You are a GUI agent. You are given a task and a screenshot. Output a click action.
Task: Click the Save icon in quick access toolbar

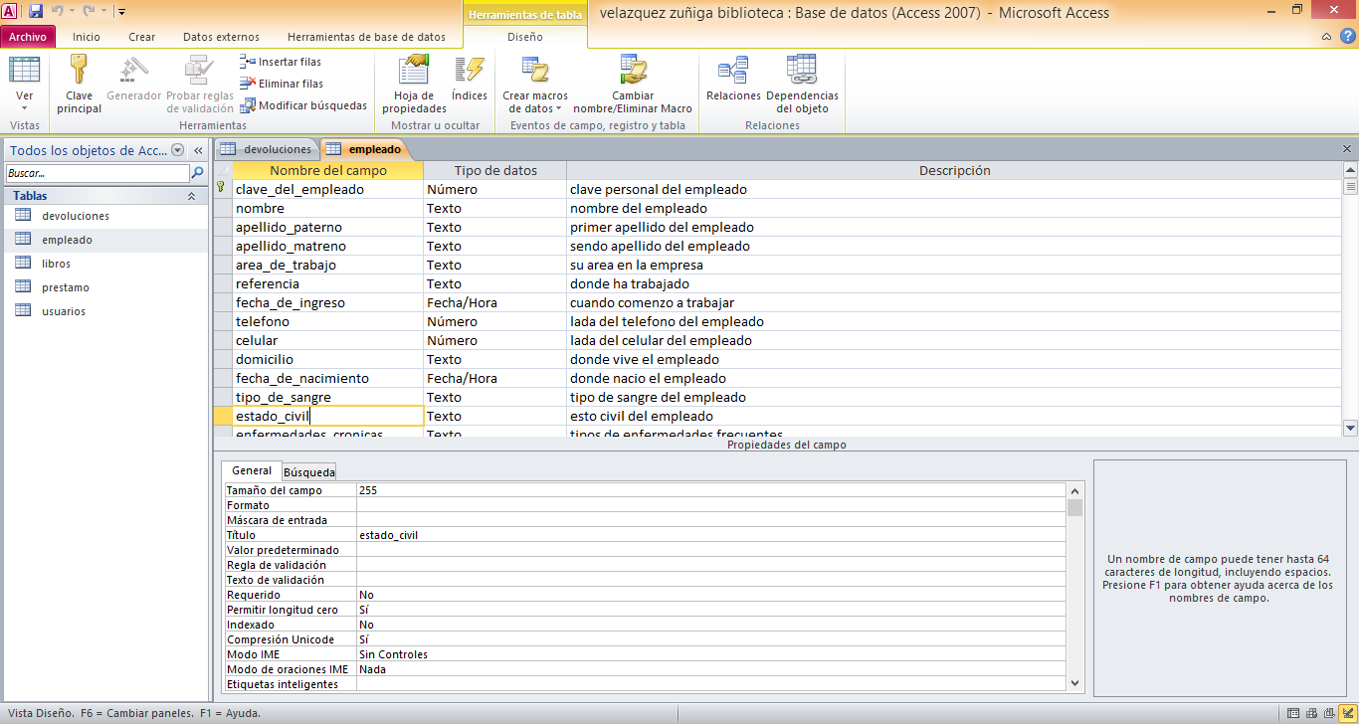click(x=36, y=11)
